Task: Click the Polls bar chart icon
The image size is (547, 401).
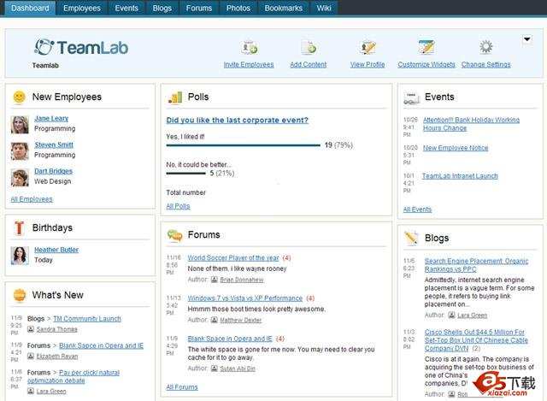Action: (x=175, y=97)
